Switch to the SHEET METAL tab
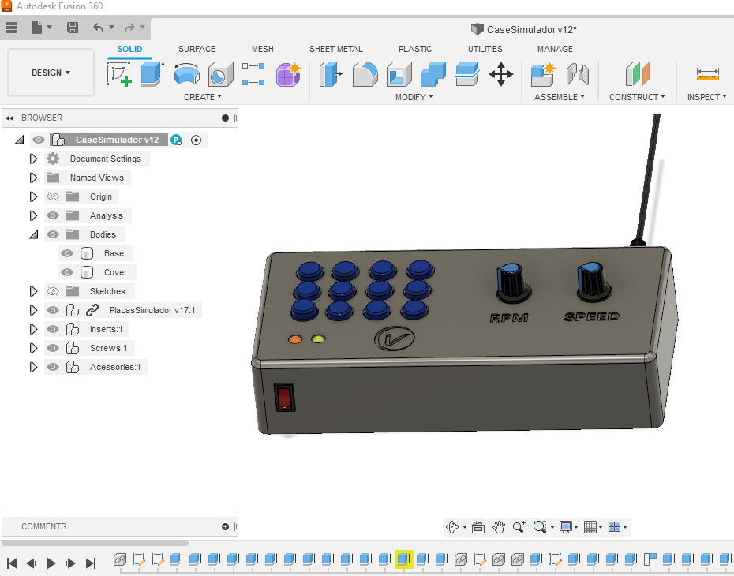This screenshot has height=576, width=734. pyautogui.click(x=336, y=49)
